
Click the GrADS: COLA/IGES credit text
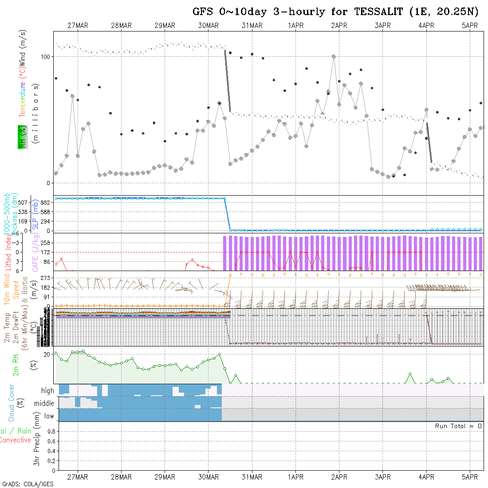[x=28, y=484]
